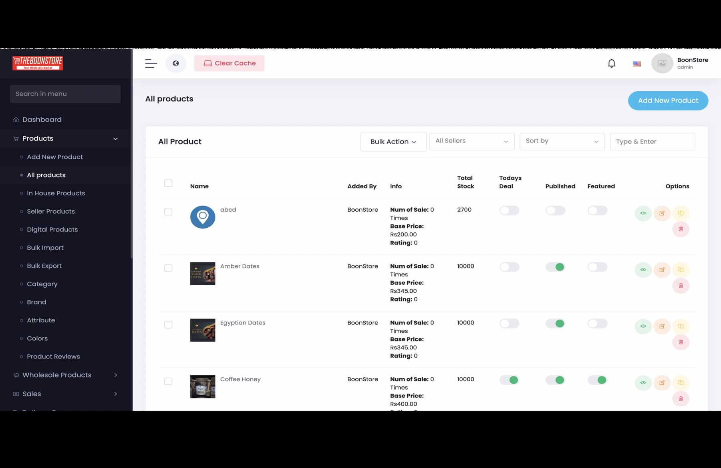The image size is (721, 468).
Task: Click the globe icon in top bar
Action: (175, 63)
